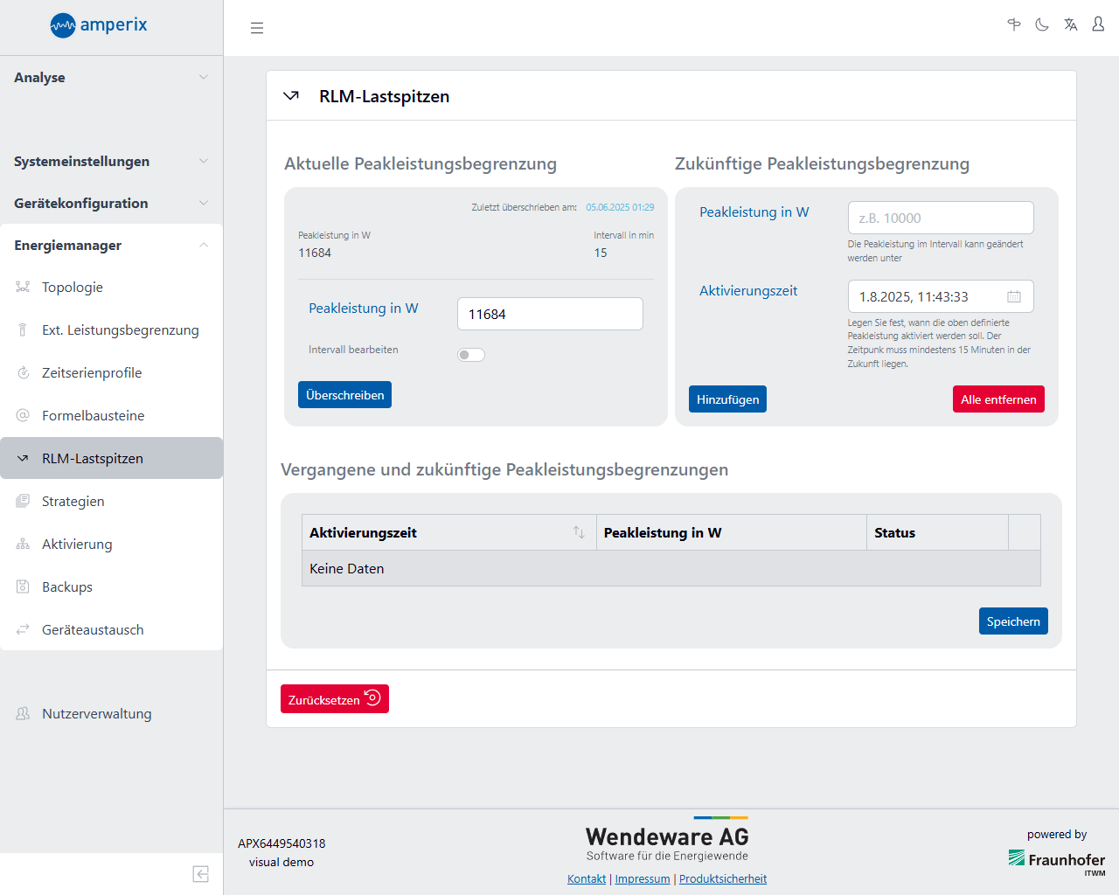Viewport: 1119px width, 895px height.
Task: Toggle dark mode moon icon
Action: click(1042, 25)
